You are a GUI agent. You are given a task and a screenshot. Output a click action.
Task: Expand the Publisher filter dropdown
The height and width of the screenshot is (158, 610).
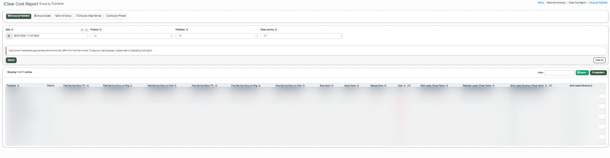pyautogui.click(x=216, y=36)
